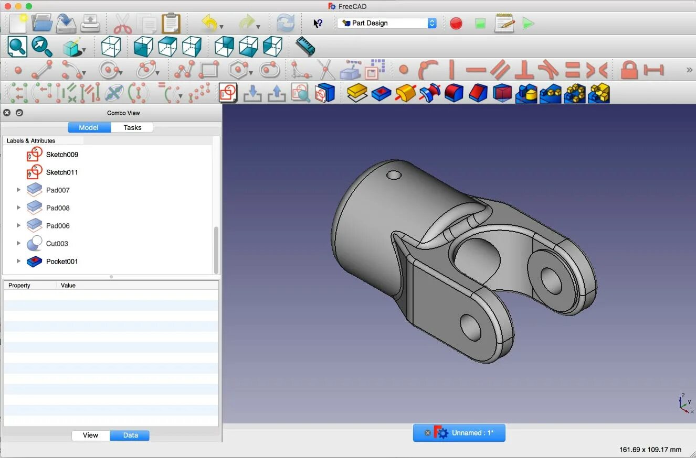
Task: Select the Groove feature tool
Action: 429,93
